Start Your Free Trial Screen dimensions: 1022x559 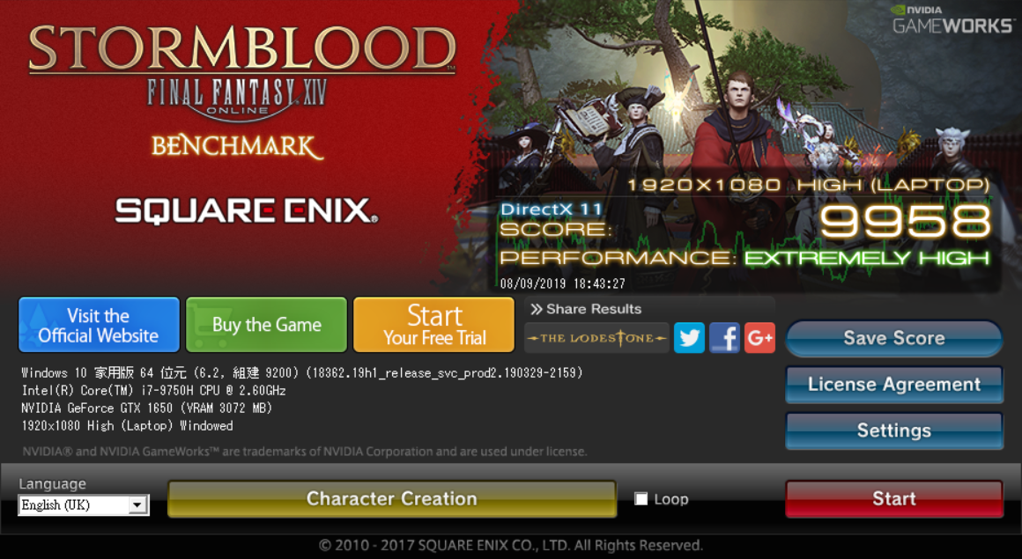tap(434, 325)
